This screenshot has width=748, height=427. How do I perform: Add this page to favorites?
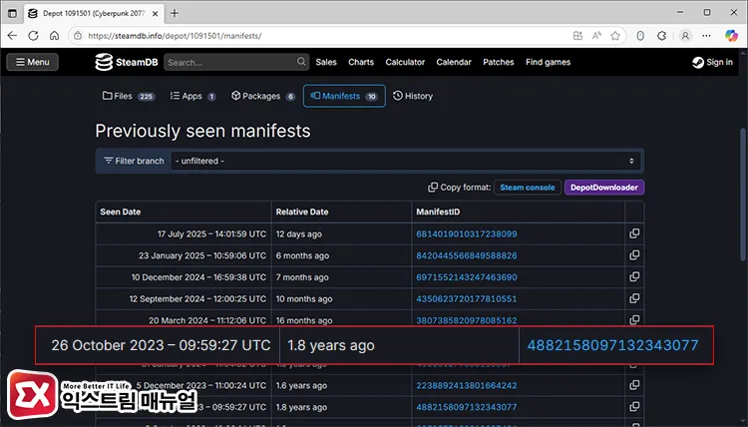[615, 36]
